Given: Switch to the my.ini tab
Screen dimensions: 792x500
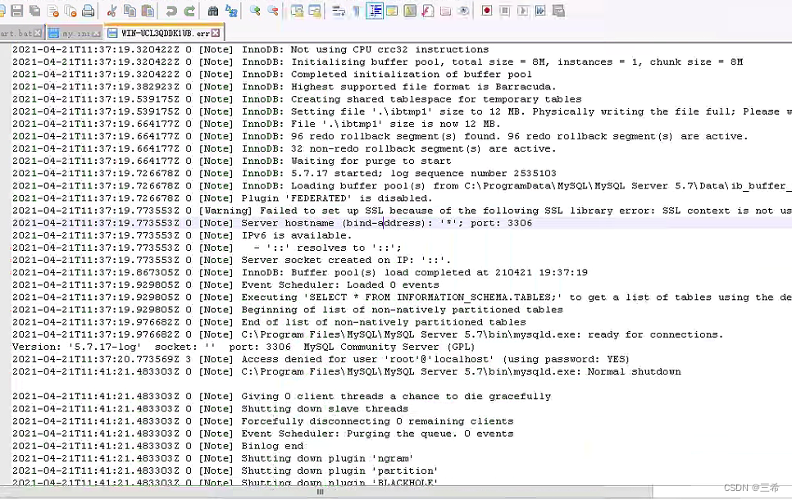Looking at the screenshot, I should (74, 34).
